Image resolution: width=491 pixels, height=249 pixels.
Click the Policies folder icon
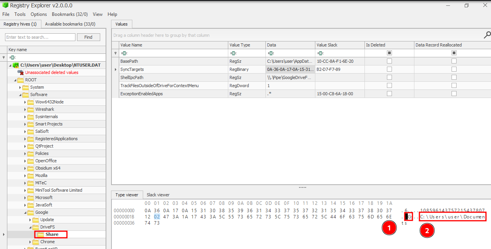[31, 153]
